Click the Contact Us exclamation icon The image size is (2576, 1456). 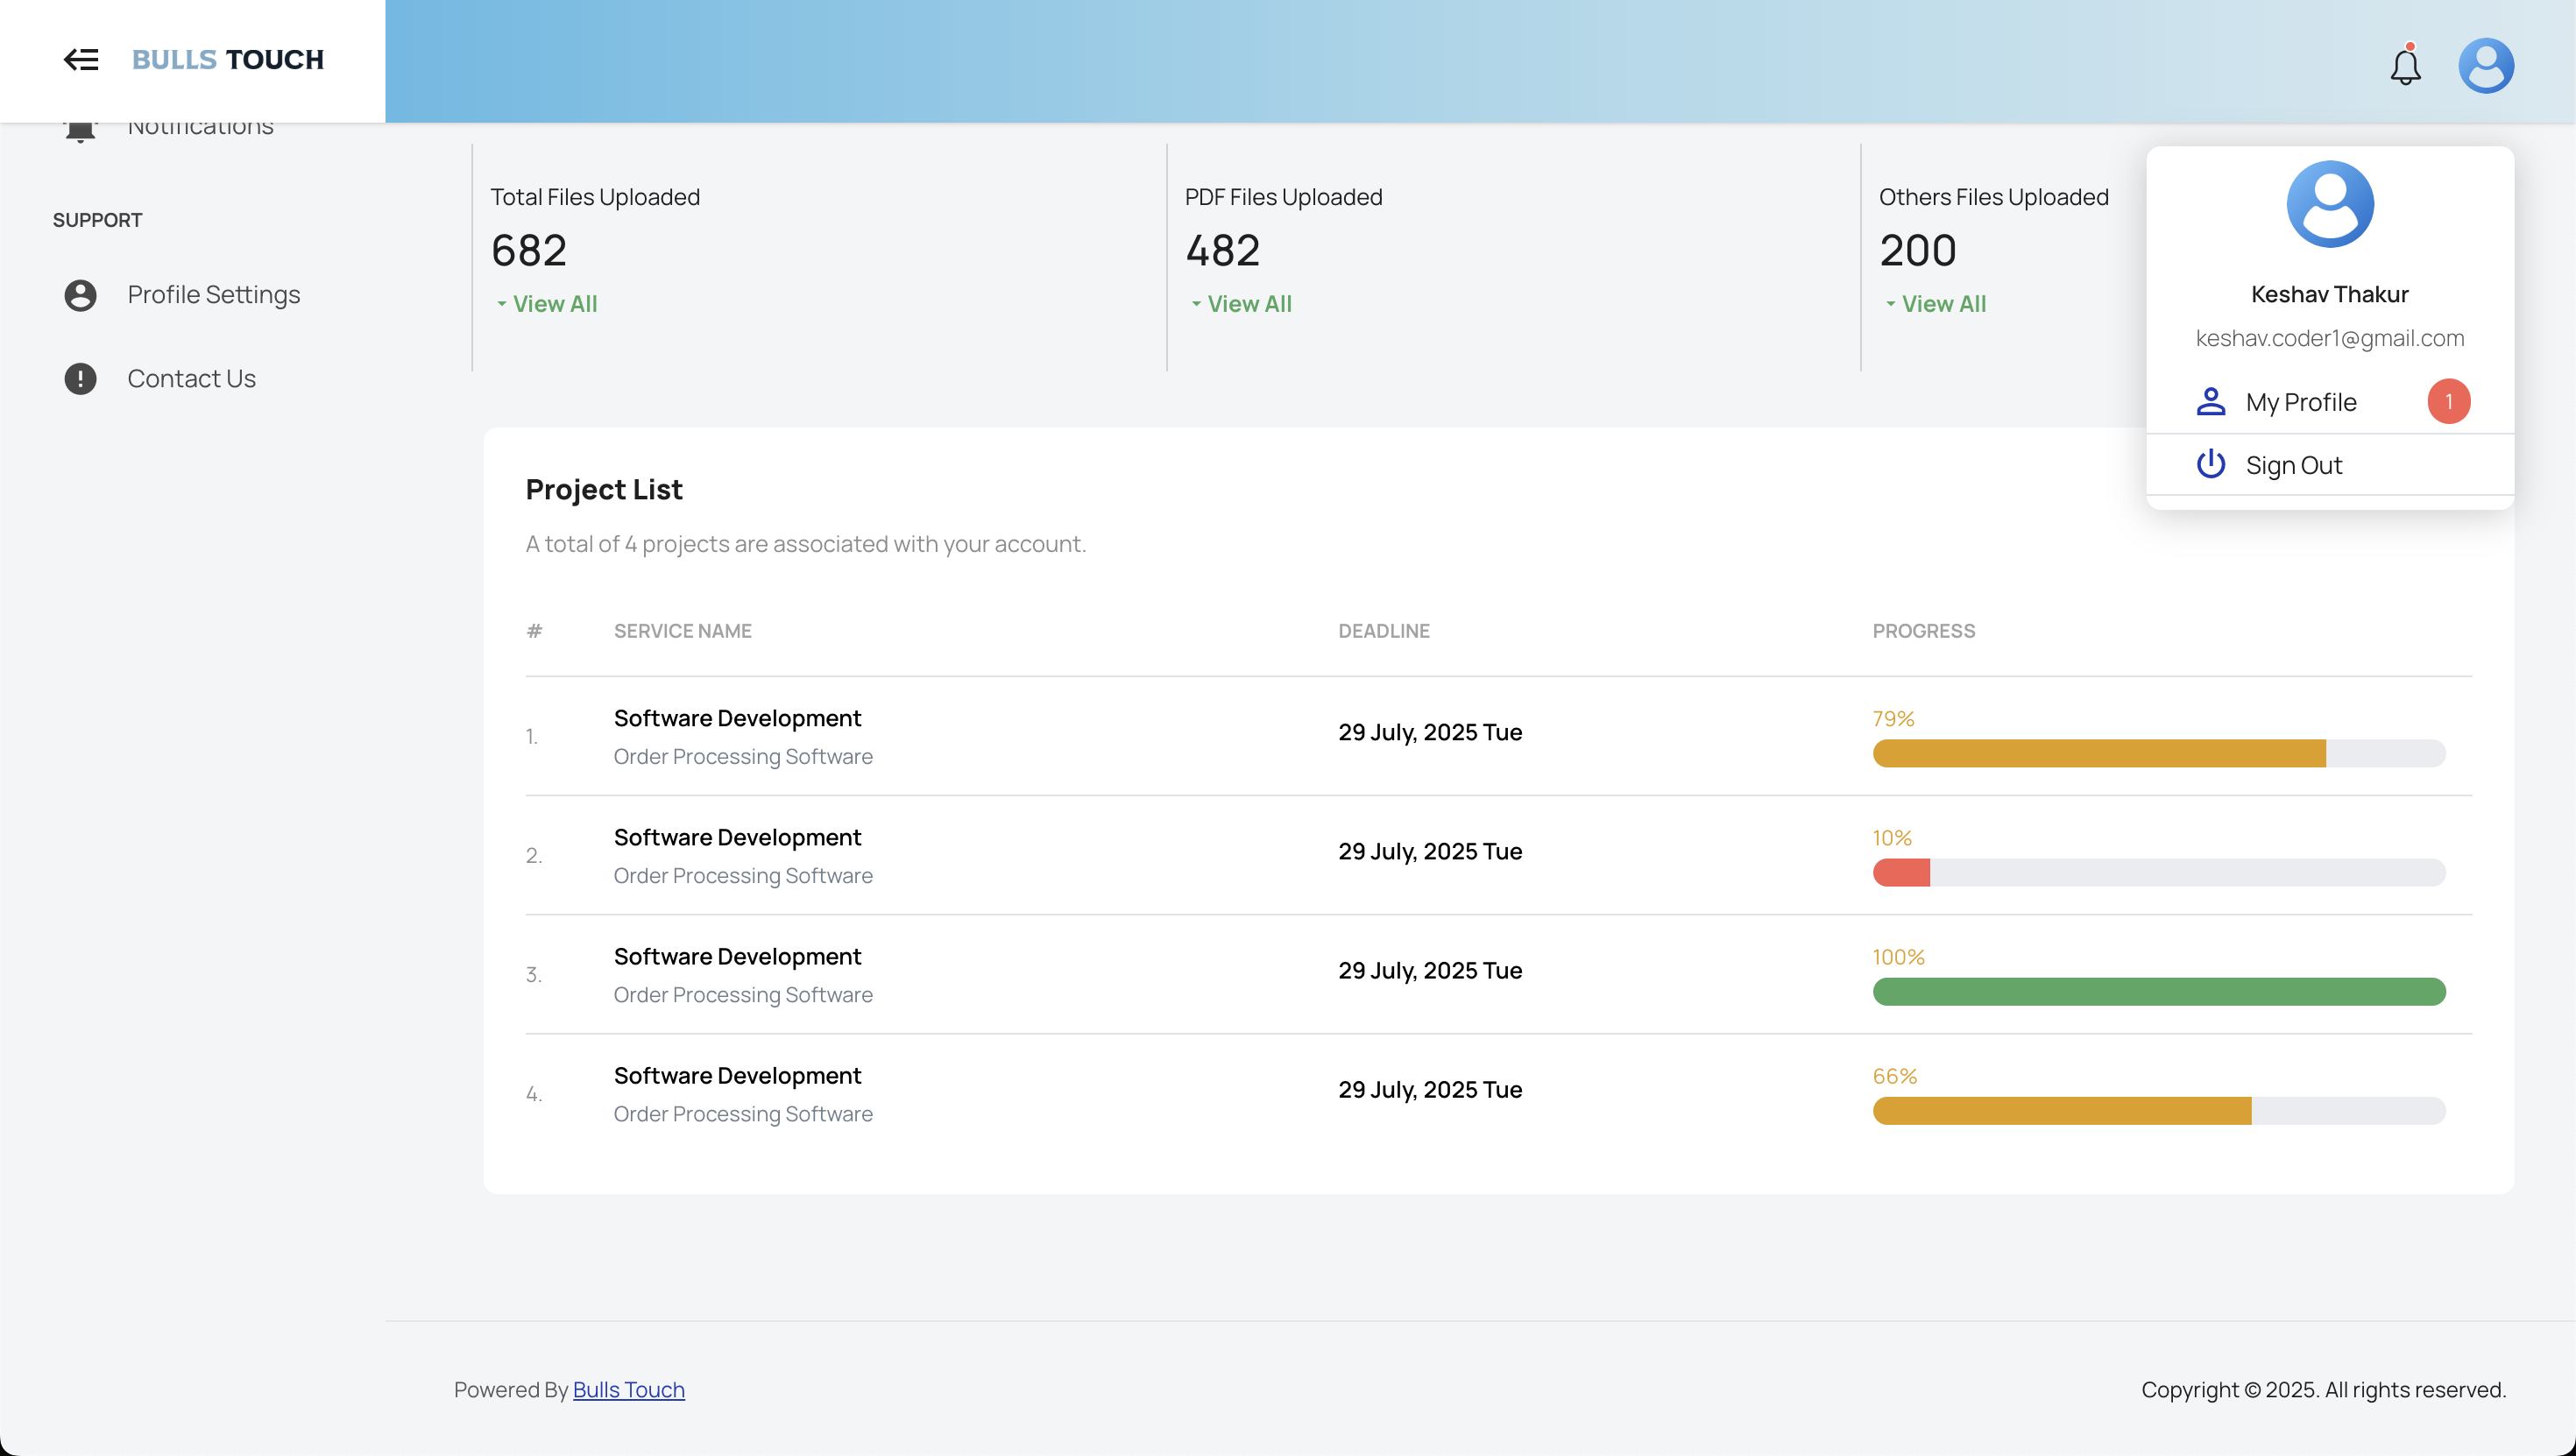point(80,379)
